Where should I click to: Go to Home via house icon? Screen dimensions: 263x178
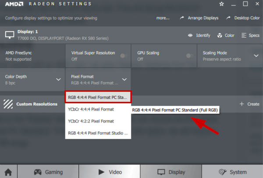click(8, 172)
